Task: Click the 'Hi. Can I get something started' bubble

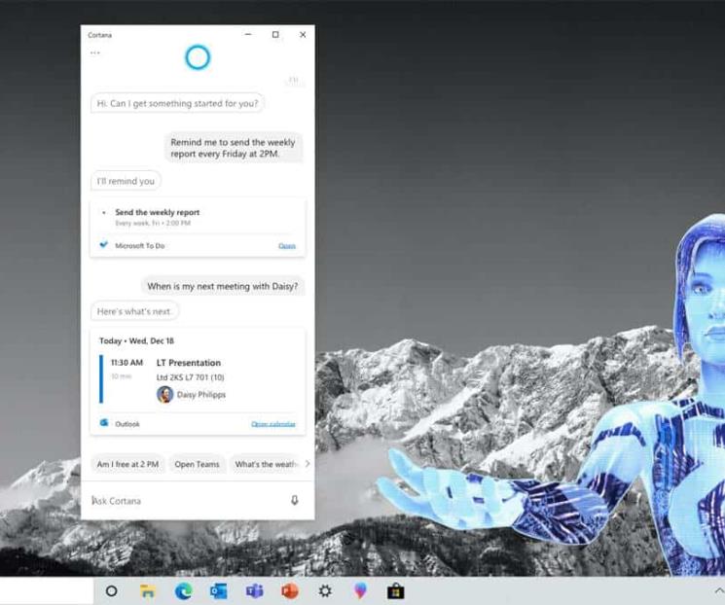Action: point(177,103)
